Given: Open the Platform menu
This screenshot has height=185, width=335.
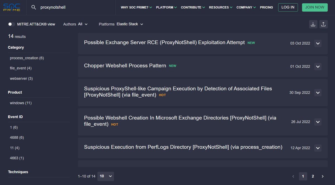Looking at the screenshot, I should coord(166,8).
